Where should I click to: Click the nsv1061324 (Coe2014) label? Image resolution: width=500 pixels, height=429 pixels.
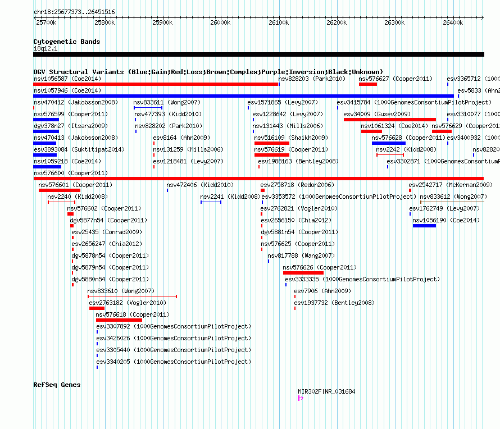click(394, 126)
